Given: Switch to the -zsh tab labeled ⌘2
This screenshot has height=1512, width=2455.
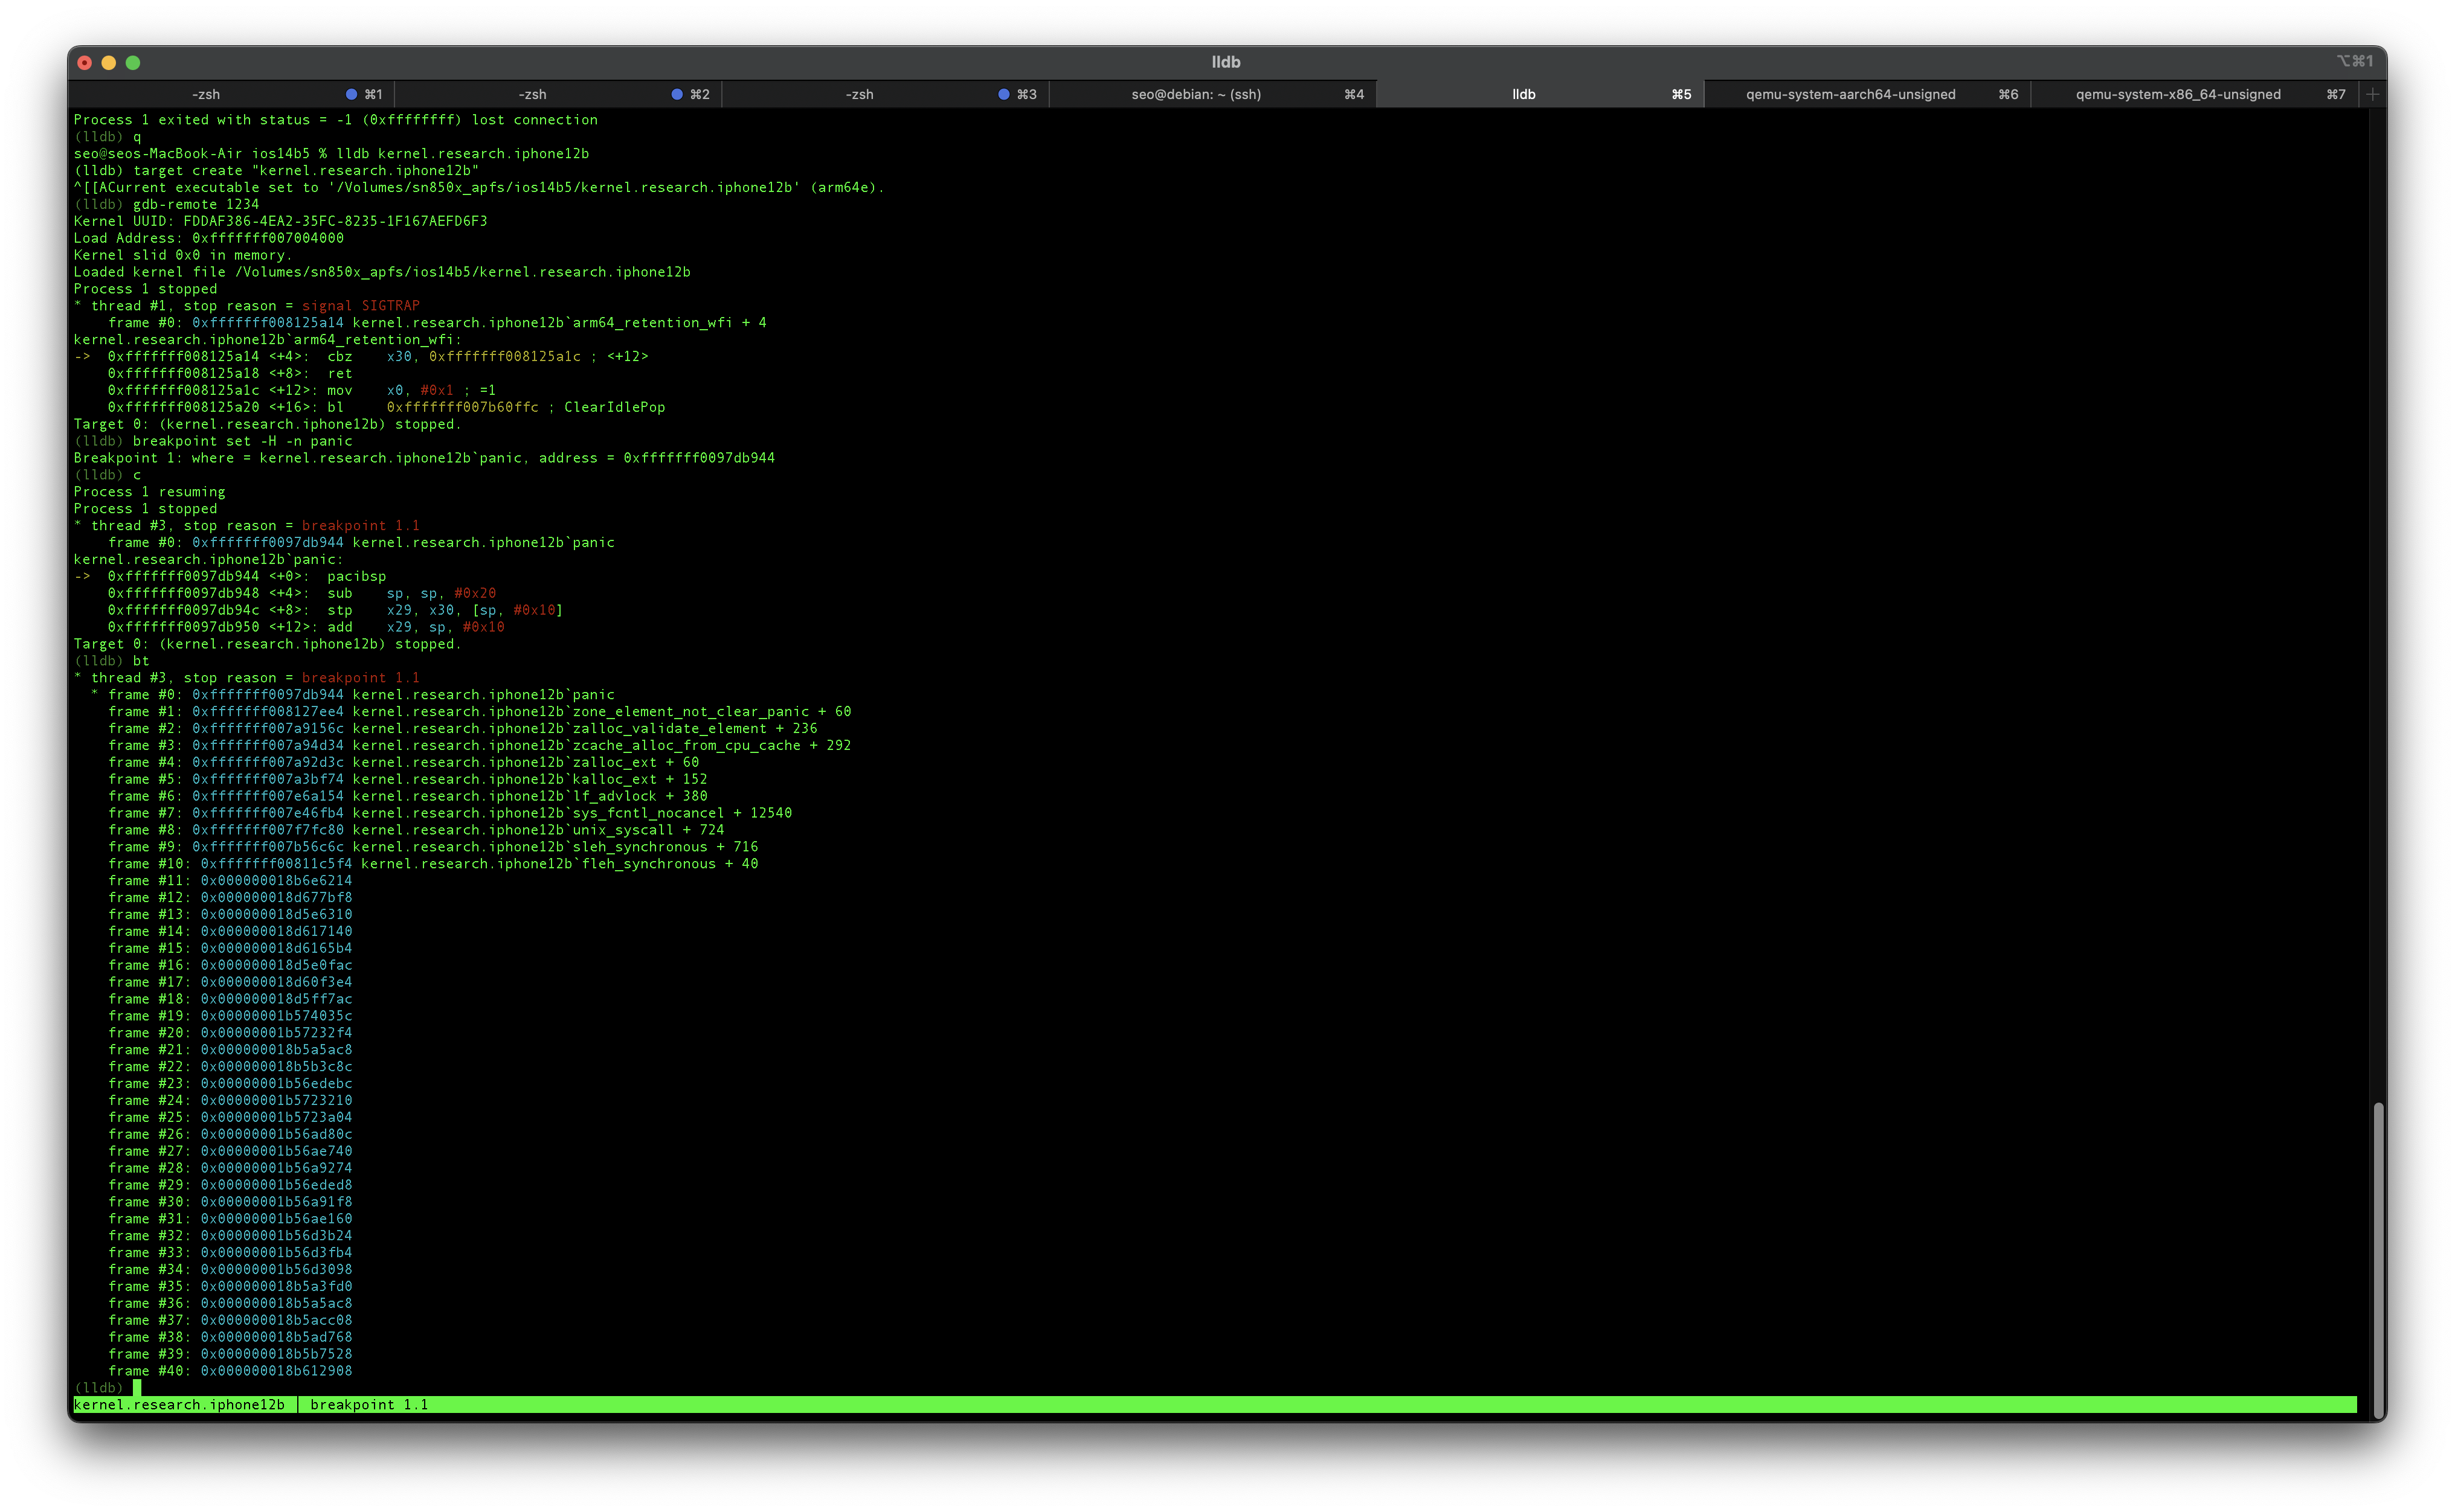Looking at the screenshot, I should pyautogui.click(x=558, y=94).
